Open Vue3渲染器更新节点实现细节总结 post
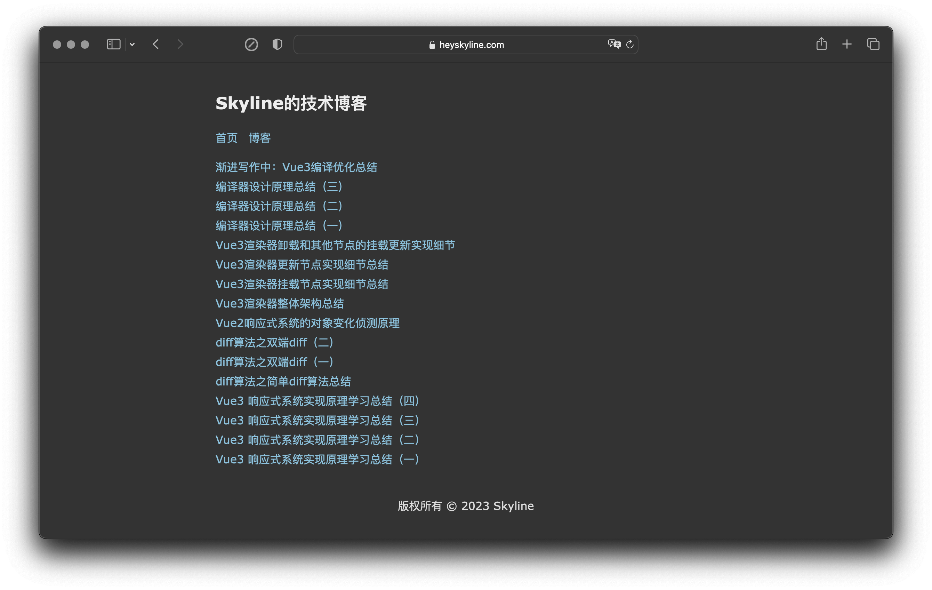This screenshot has height=590, width=932. tap(302, 264)
